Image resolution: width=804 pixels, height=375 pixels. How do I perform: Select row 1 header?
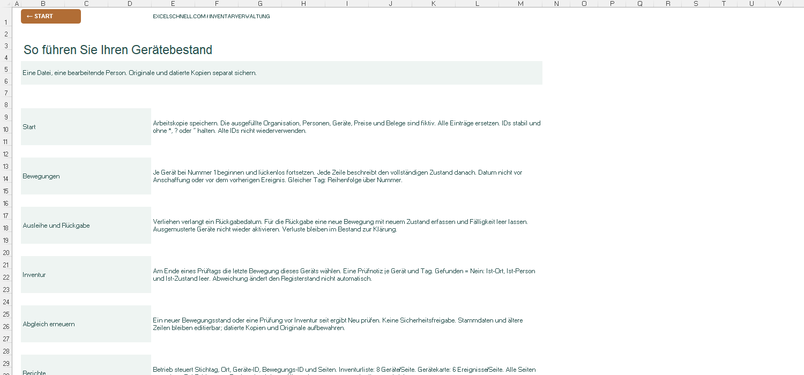(6, 22)
